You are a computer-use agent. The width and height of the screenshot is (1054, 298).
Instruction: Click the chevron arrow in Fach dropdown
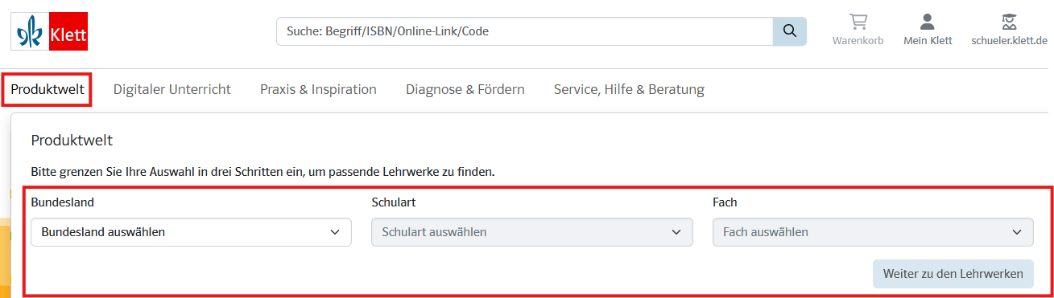(x=1017, y=232)
